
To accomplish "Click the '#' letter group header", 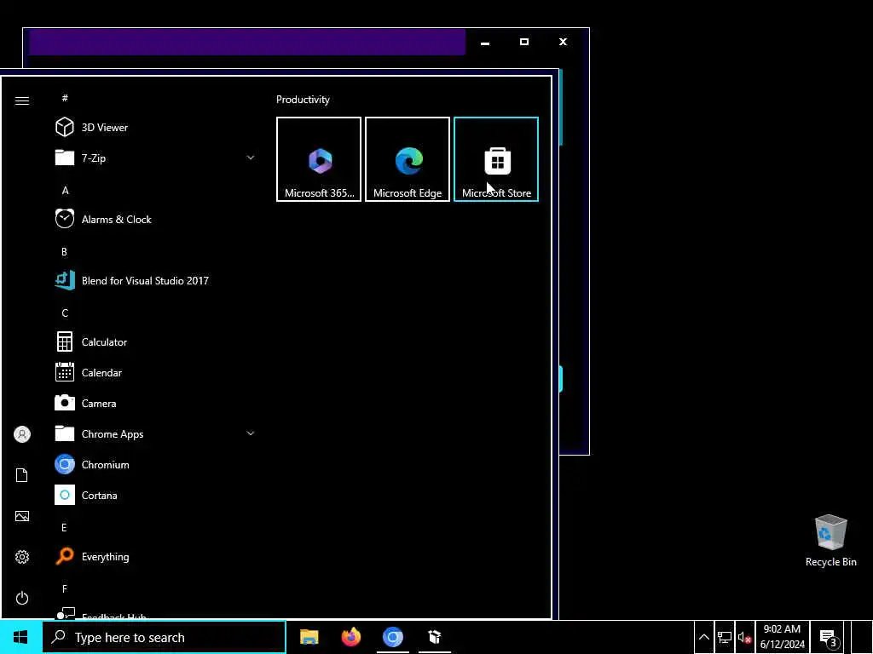I will [x=65, y=98].
